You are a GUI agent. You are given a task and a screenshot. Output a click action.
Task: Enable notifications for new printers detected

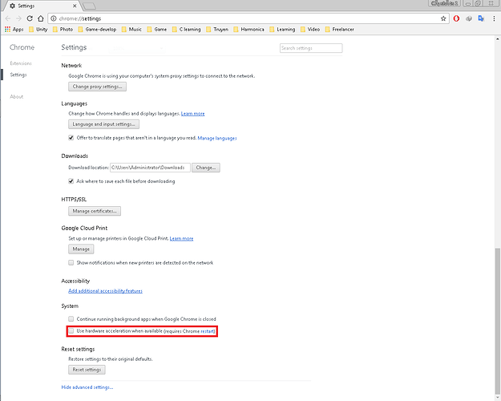tap(71, 262)
